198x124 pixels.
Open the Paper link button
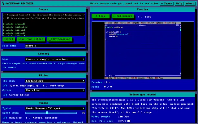pos(166,3)
